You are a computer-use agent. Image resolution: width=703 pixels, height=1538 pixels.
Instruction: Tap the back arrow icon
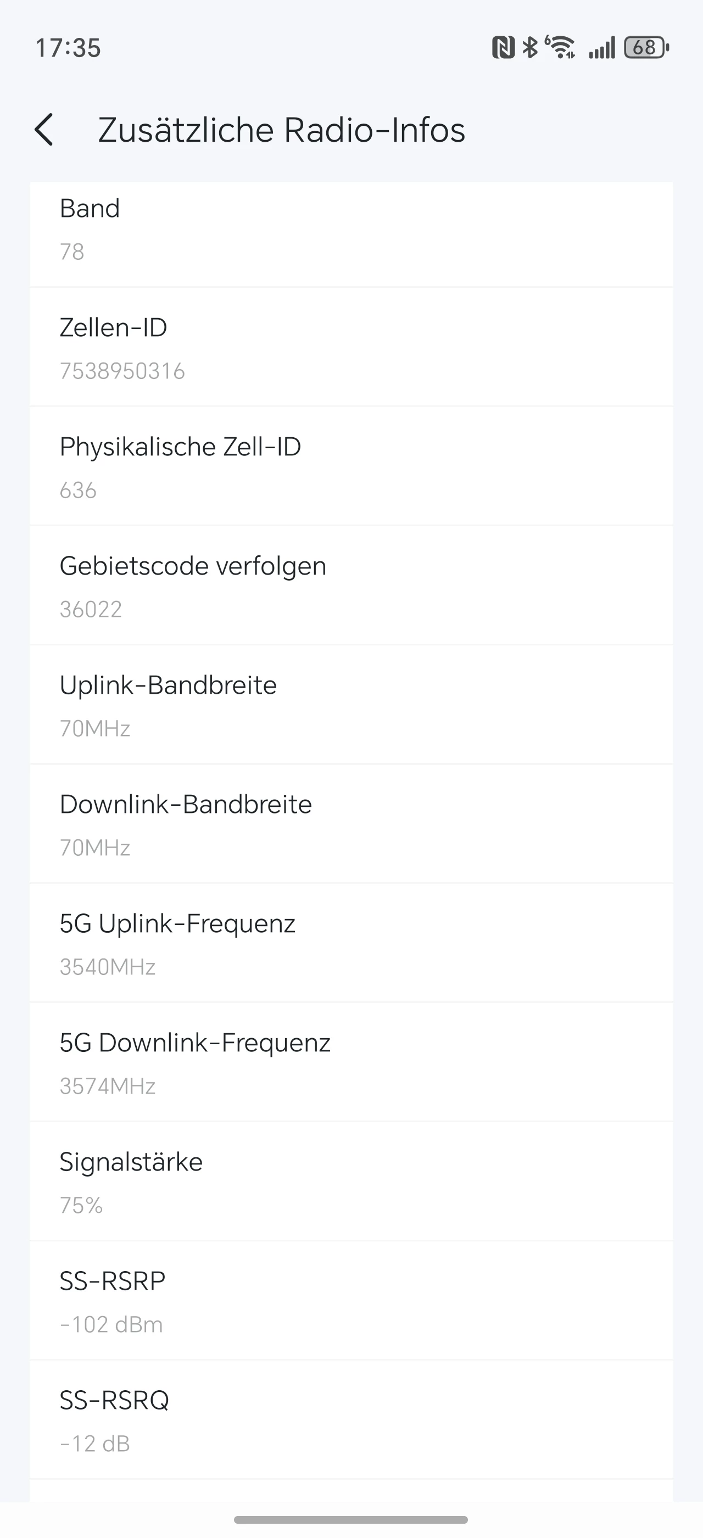point(44,130)
